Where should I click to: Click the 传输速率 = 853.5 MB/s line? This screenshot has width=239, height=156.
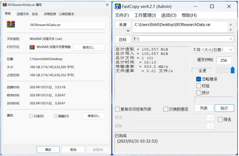click(142, 67)
